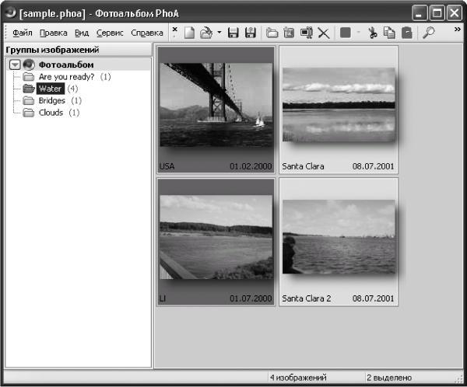Click the Copy icon in toolbar
The image size is (467, 387).
pyautogui.click(x=389, y=33)
